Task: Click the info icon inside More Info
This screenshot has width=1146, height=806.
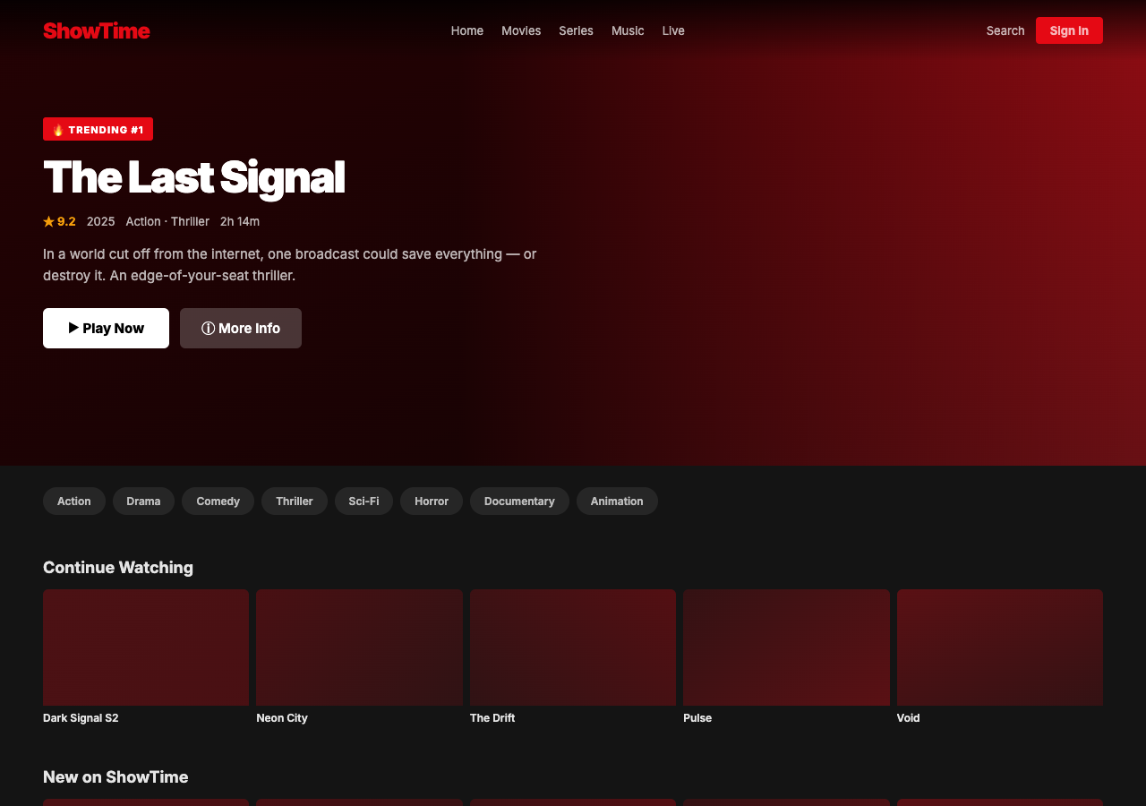Action: click(209, 328)
